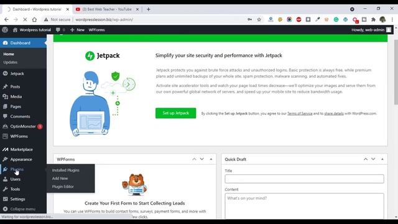The image size is (398, 224).
Task: Collapse the admin sidebar menu
Action: point(23,209)
